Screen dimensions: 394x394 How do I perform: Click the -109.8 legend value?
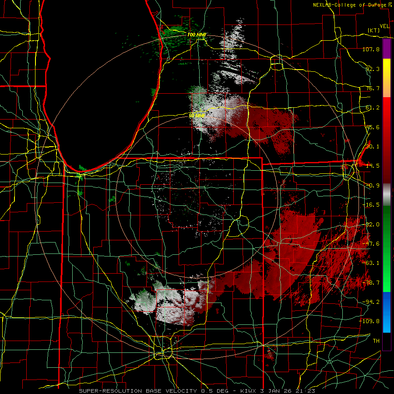pos(369,321)
